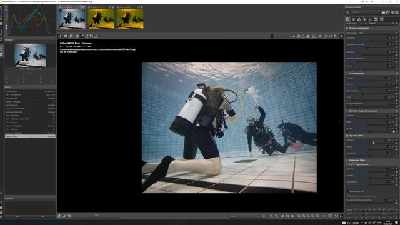Rotate the image left
This screenshot has width=400, height=225.
321,36
